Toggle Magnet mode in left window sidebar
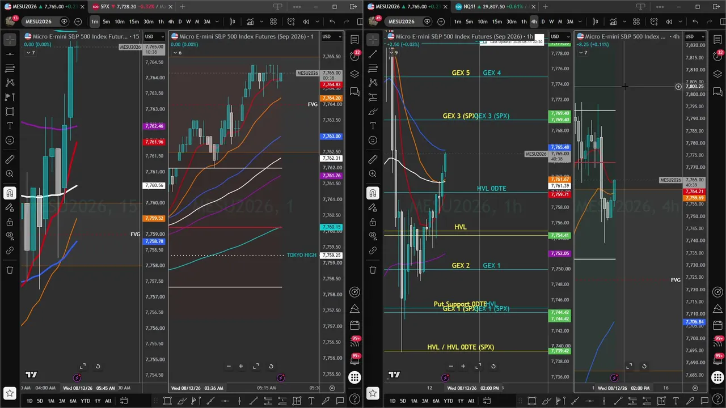This screenshot has height=408, width=726. (10, 193)
